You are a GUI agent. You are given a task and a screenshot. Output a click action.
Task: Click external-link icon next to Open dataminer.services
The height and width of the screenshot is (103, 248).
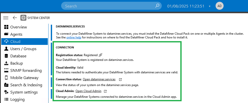tap(120, 80)
